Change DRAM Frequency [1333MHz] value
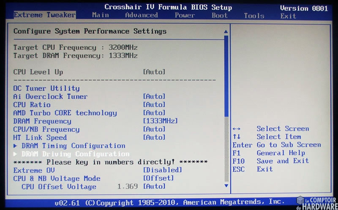 pyautogui.click(x=161, y=121)
